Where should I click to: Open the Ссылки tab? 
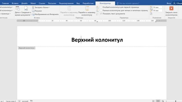42,3
